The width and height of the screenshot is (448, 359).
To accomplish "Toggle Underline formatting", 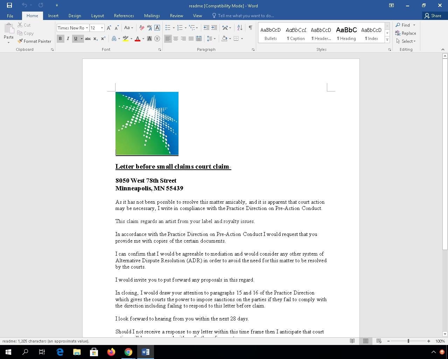I will point(75,39).
